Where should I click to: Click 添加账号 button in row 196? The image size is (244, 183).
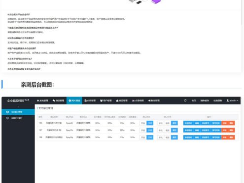tap(206, 123)
